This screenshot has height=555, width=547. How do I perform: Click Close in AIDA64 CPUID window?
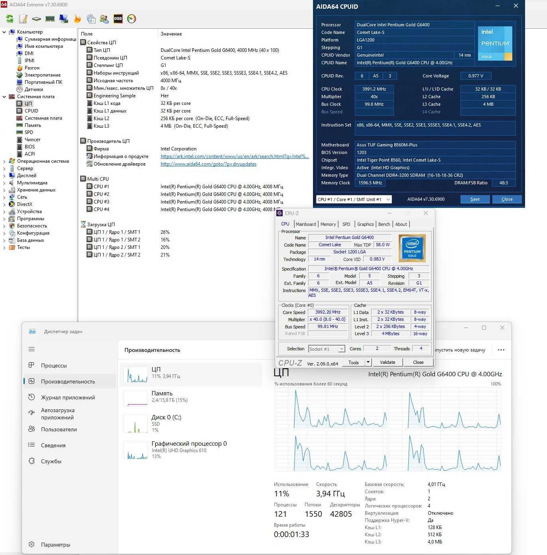pos(507,199)
